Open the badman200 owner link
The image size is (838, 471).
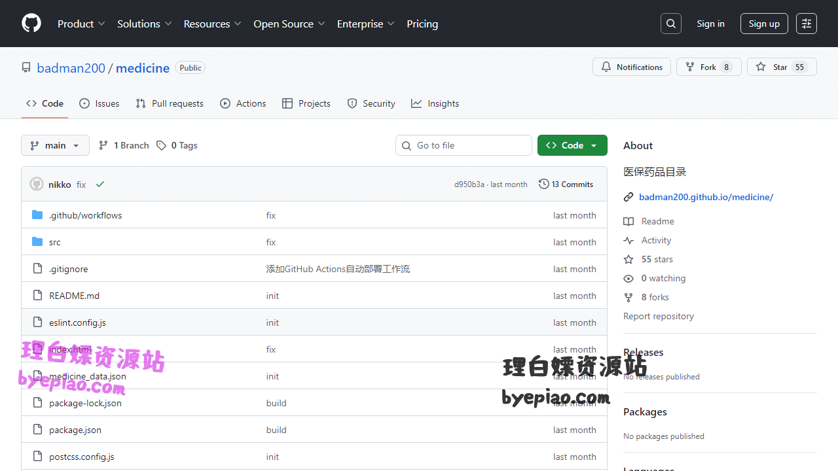(x=71, y=68)
